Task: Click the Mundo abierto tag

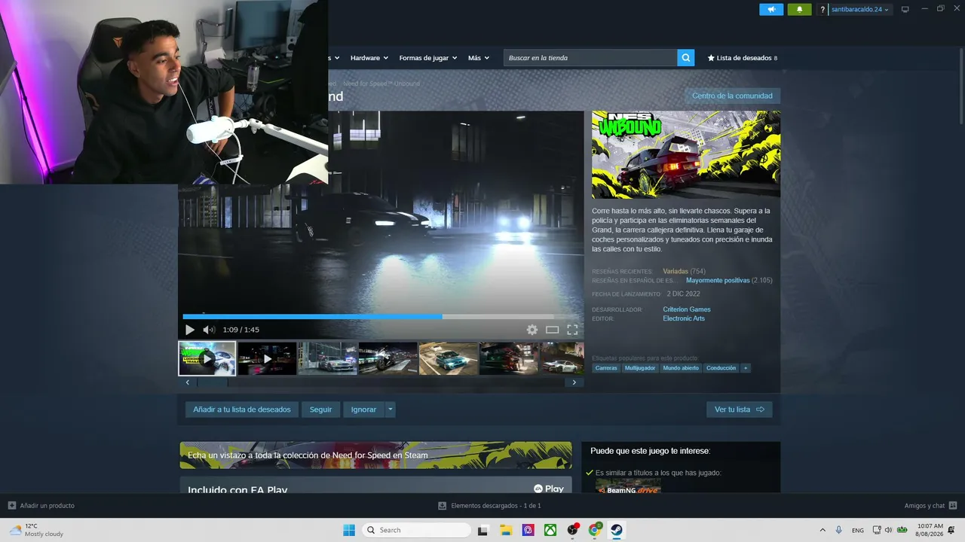Action: pos(681,368)
